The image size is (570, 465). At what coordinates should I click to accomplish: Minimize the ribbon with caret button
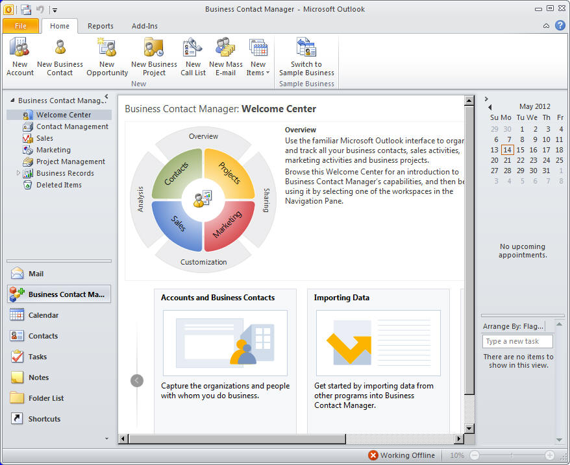[546, 26]
